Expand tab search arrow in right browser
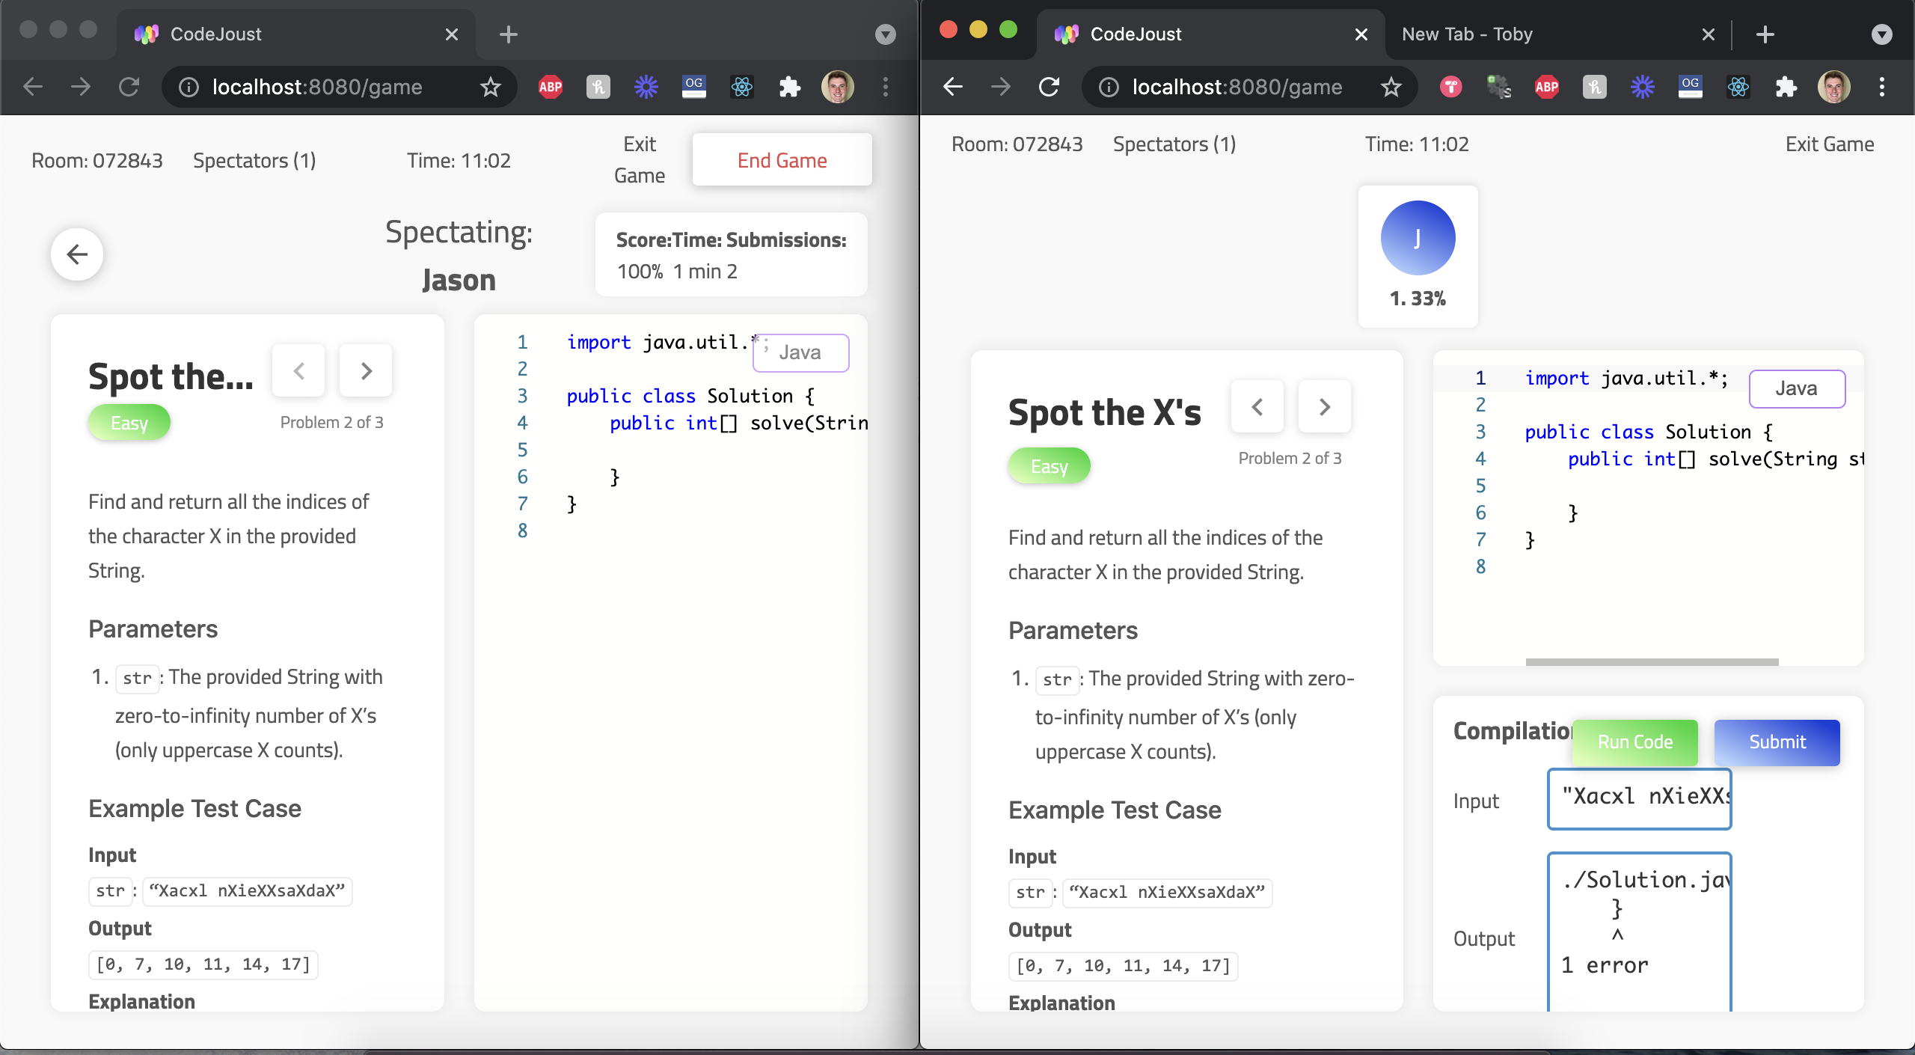Image resolution: width=1915 pixels, height=1055 pixels. click(x=1881, y=34)
